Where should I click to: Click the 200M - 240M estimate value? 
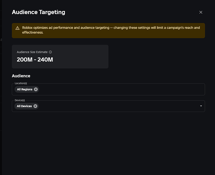(35, 60)
